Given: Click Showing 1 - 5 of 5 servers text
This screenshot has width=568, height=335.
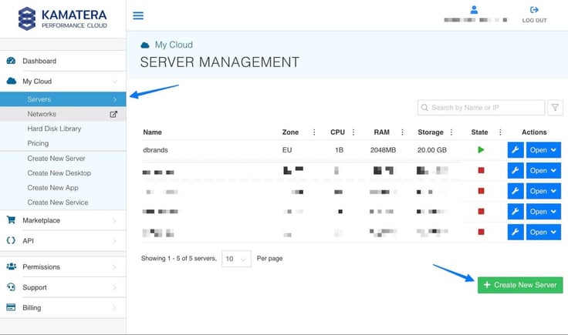Looking at the screenshot, I should click(178, 259).
